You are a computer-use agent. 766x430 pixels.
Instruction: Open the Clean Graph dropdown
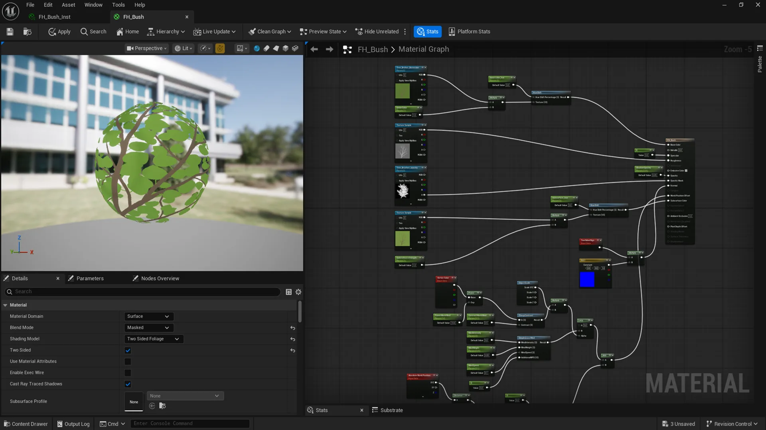tap(270, 32)
